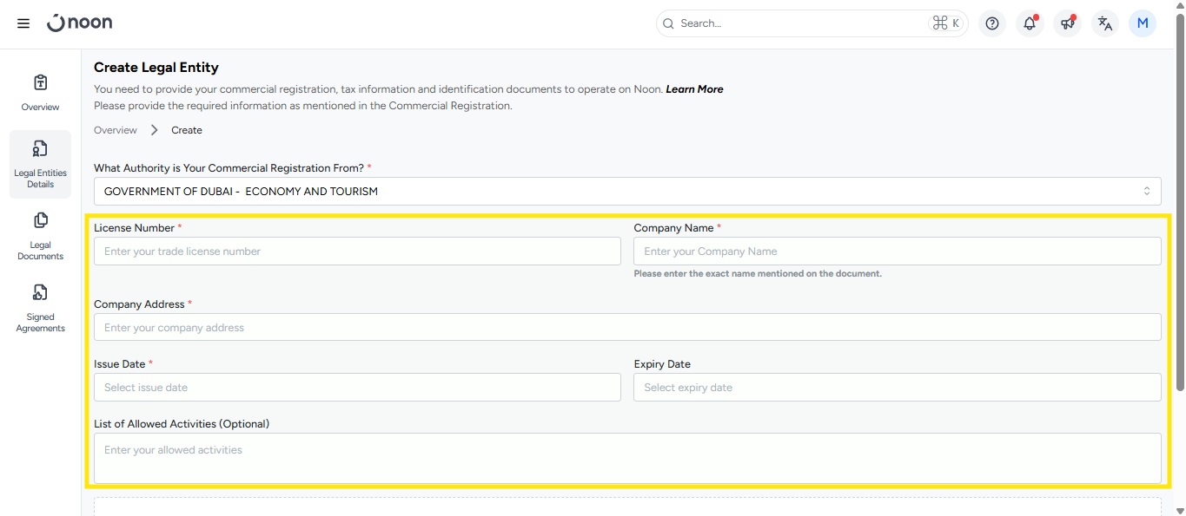Viewport: 1186px width, 516px height.
Task: Open Legal Documents in the sidebar
Action: coord(40,236)
